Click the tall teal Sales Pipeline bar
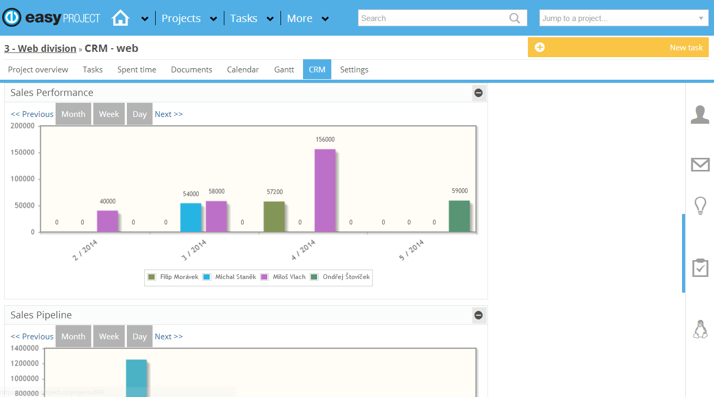Image resolution: width=714 pixels, height=397 pixels. pyautogui.click(x=136, y=378)
